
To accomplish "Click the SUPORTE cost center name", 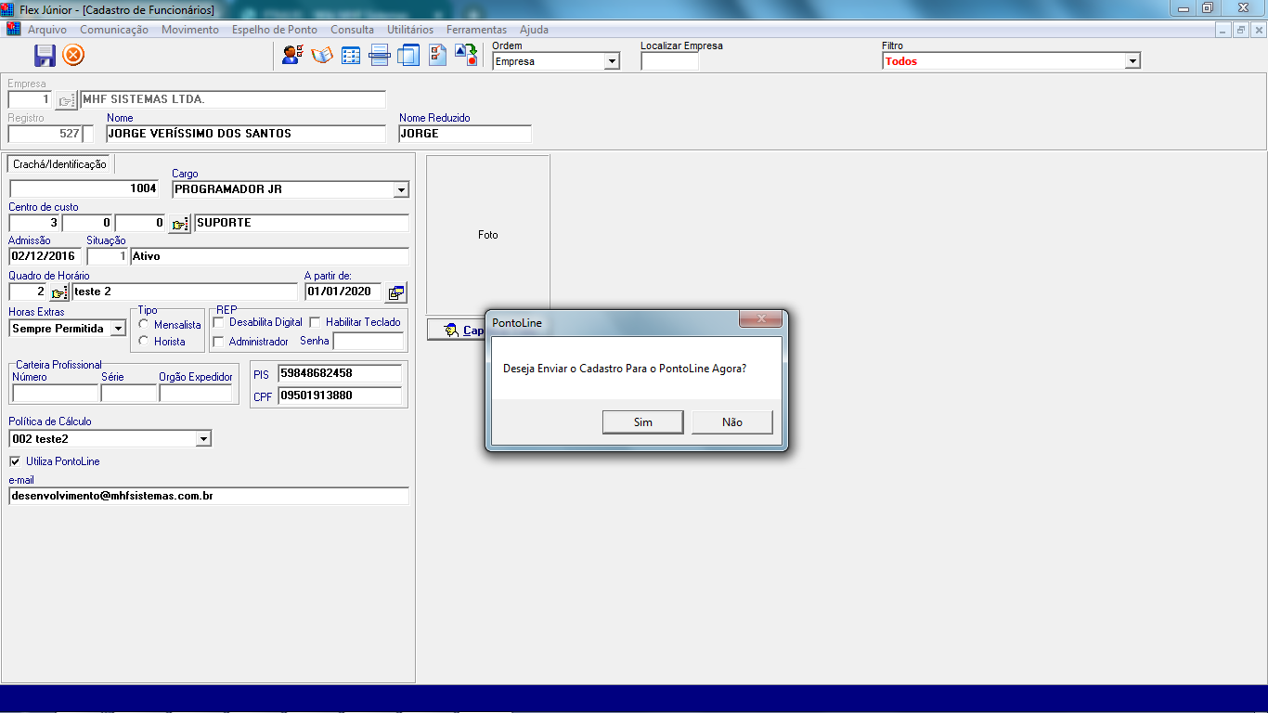I will pyautogui.click(x=302, y=224).
